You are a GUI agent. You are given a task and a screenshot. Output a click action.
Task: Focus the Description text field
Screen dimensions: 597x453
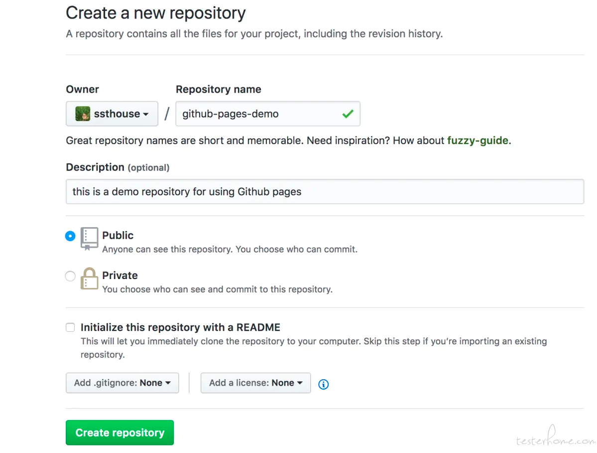click(325, 192)
